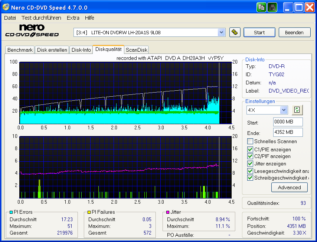
Task: Click the green save disk icon in titlebar
Action: 272,7
